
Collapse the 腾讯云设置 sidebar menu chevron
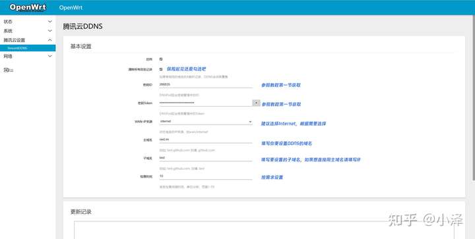pyautogui.click(x=50, y=40)
